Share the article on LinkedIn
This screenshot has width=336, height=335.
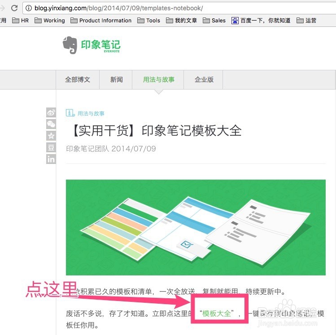pos(51,159)
